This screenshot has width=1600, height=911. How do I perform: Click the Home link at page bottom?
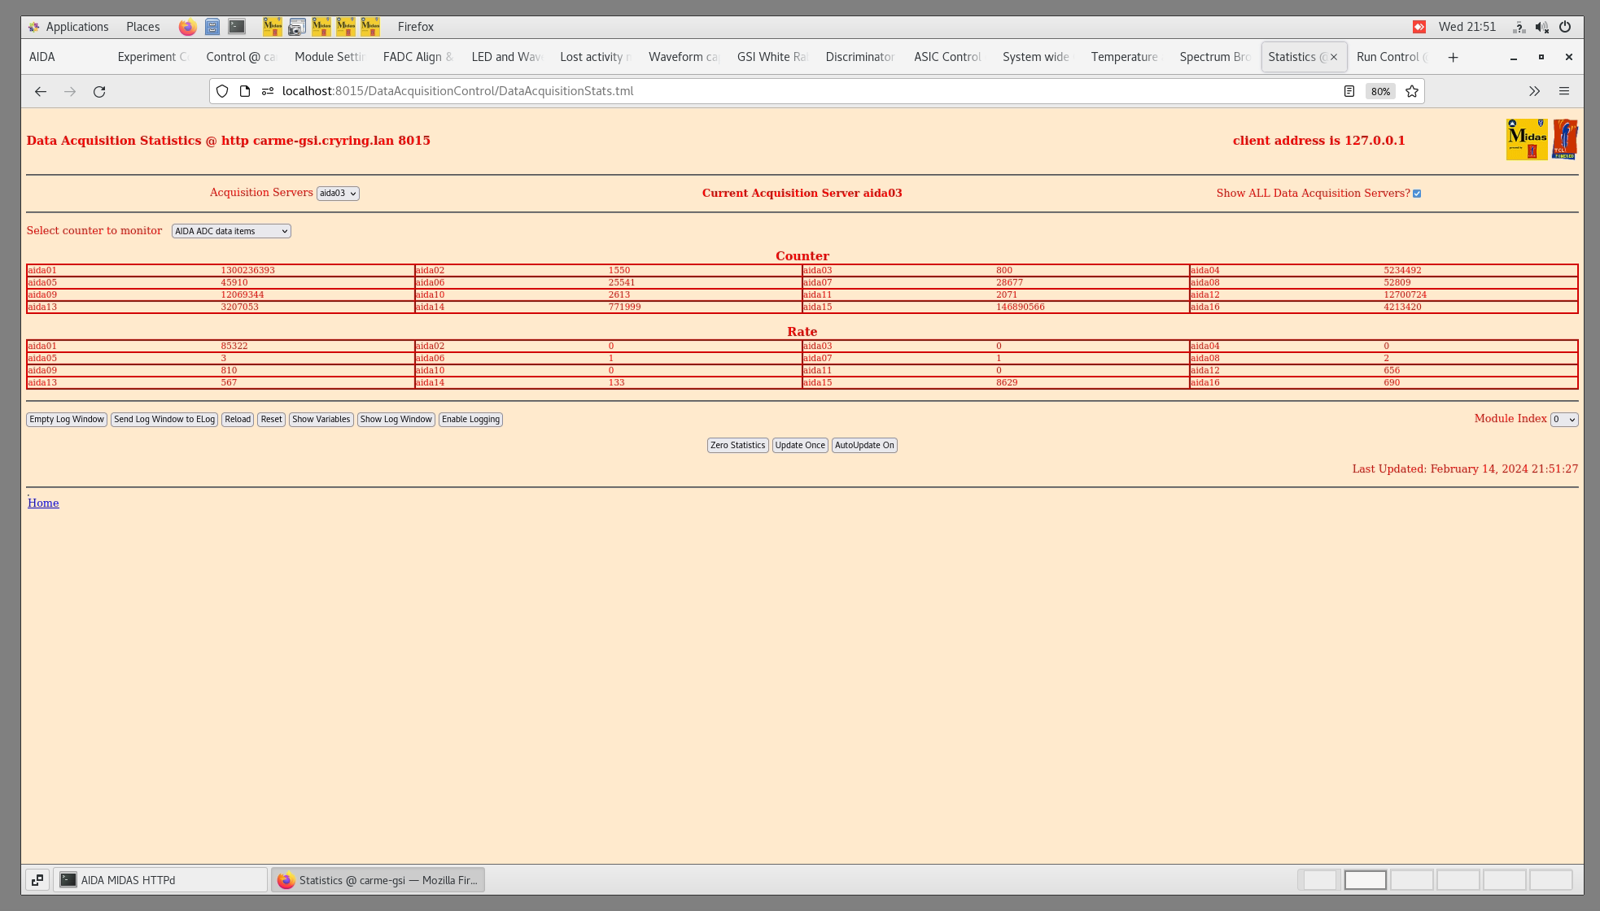pyautogui.click(x=44, y=502)
